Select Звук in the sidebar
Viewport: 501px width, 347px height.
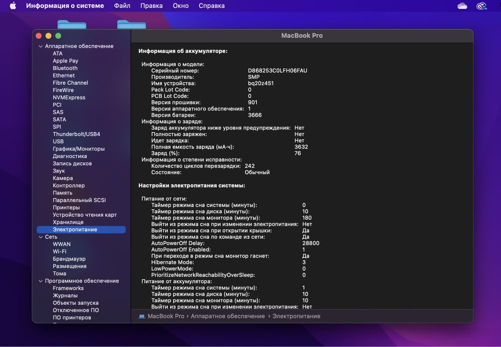(59, 171)
